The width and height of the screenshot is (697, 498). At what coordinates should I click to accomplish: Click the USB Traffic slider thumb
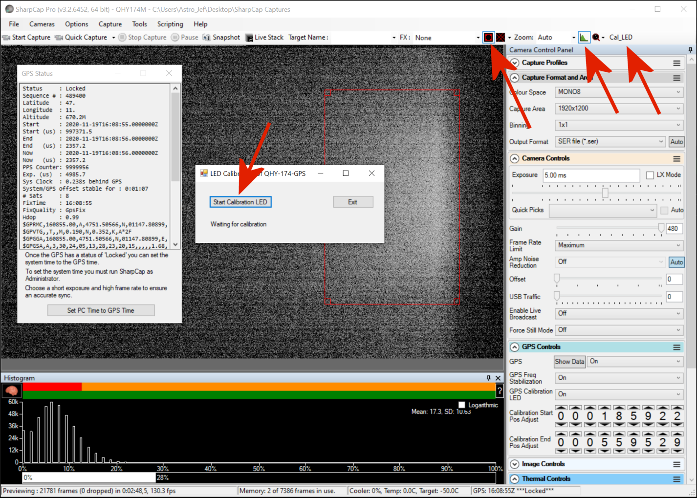pos(557,296)
